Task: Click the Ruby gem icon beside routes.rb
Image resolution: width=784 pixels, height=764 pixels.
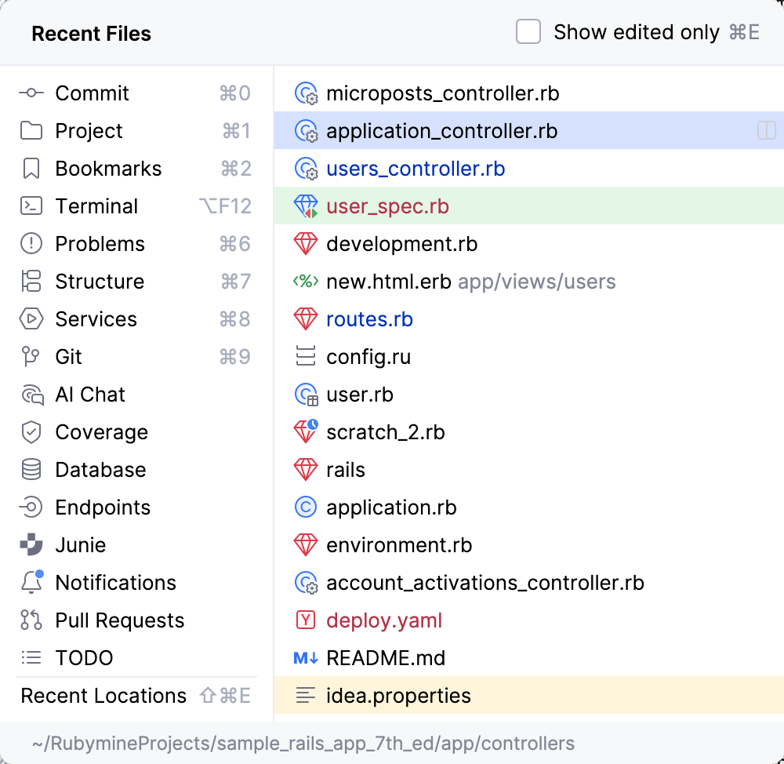Action: (x=305, y=319)
